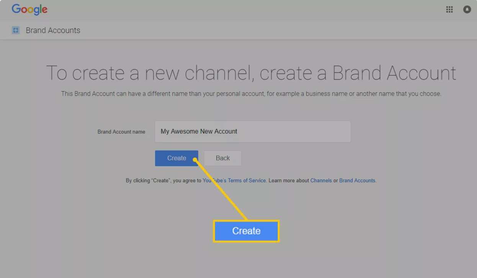Screen dimensions: 477x278
Task: Click the Brand Account description paragraph
Action: 251,94
